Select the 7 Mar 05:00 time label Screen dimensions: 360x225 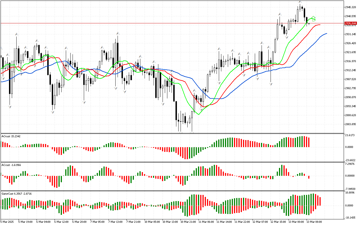[x=97, y=222]
